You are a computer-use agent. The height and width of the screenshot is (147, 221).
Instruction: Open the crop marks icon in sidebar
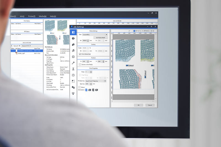(x=73, y=57)
